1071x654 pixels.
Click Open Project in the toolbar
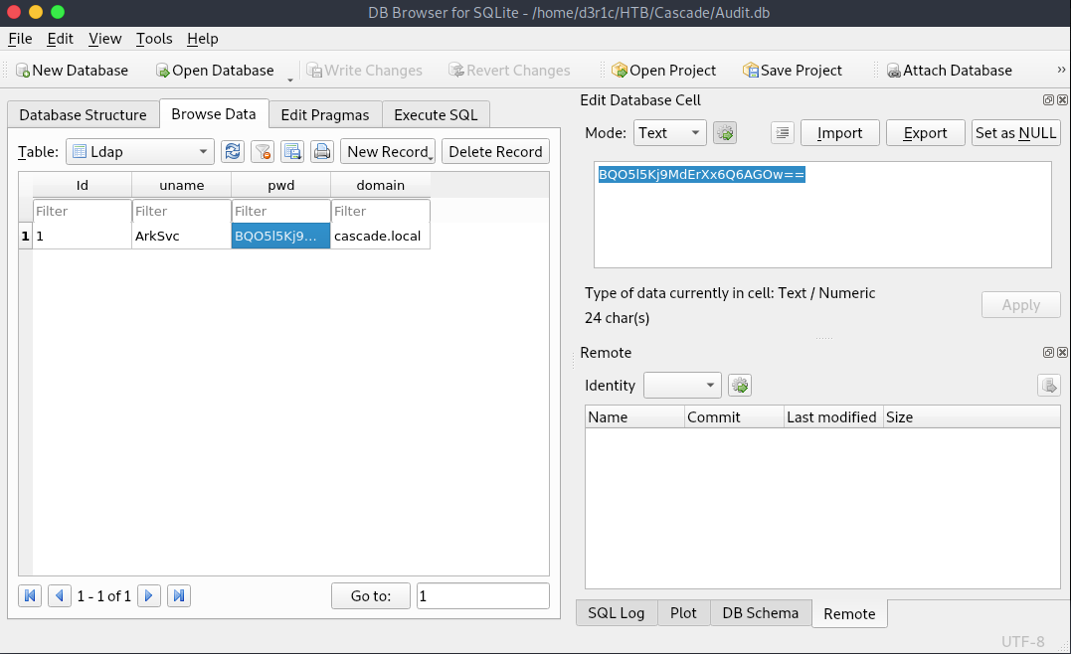[x=663, y=71]
